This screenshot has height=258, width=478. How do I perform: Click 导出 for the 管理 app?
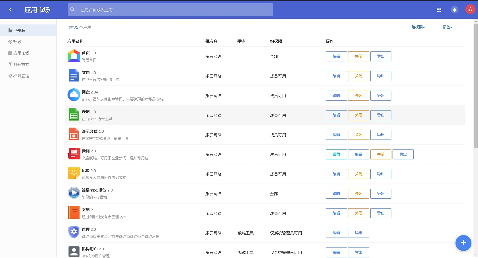coord(359,233)
